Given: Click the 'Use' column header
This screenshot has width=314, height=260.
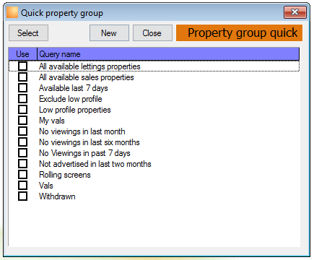Looking at the screenshot, I should click(22, 54).
